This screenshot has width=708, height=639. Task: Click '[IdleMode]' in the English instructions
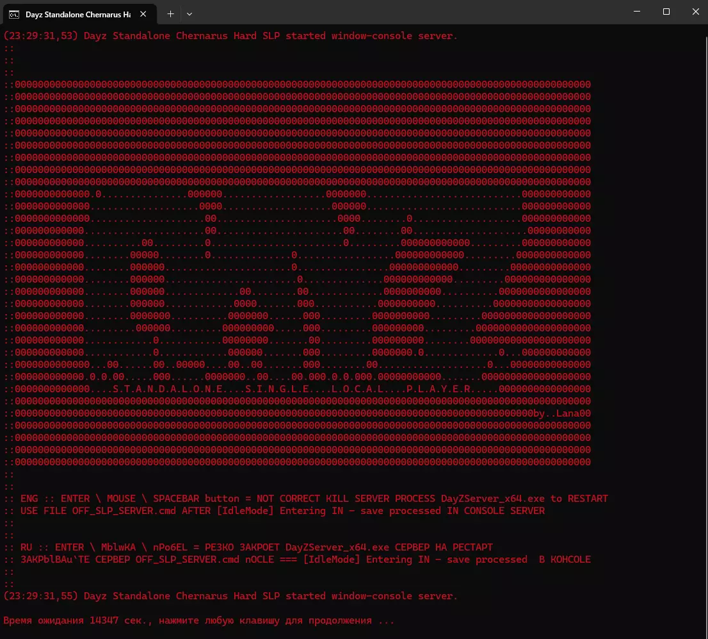245,511
